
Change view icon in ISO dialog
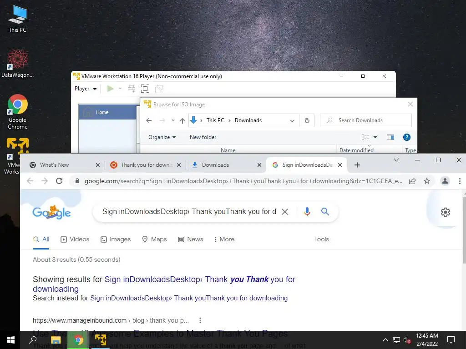[x=365, y=137]
